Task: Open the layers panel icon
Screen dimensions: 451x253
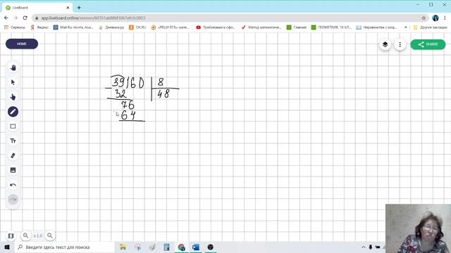Action: 385,44
